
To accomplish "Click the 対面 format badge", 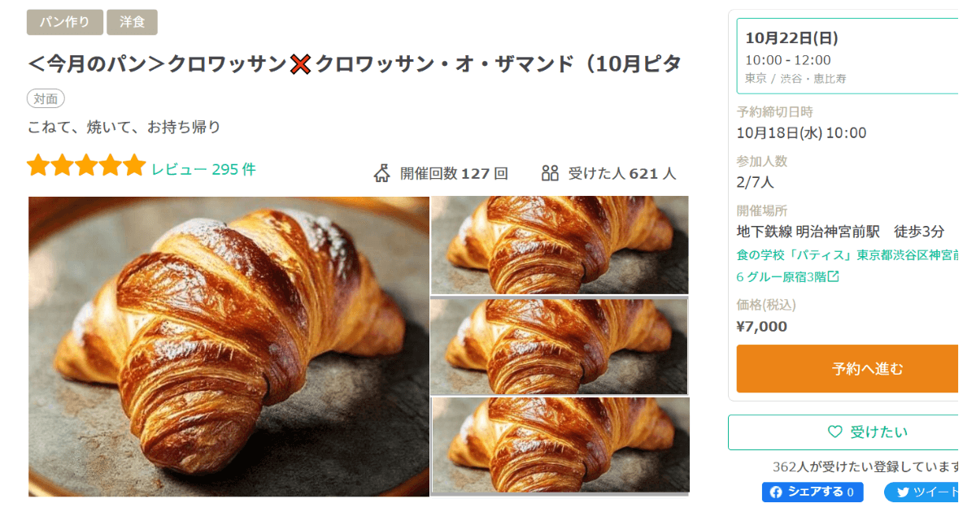I will click(46, 99).
